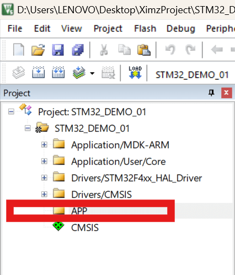The width and height of the screenshot is (235, 275).
Task: Select the Drivers/STM32F4xx_HAL_Driver folder label
Action: pos(137,178)
